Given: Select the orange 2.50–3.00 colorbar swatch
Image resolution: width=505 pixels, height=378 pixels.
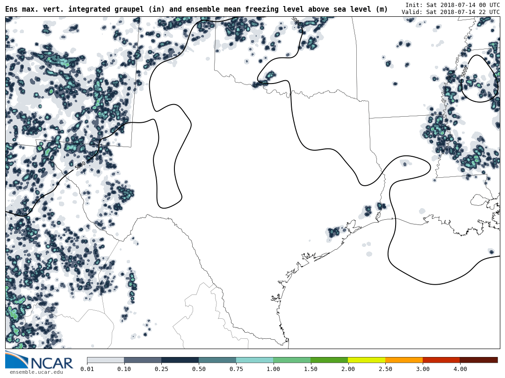Looking at the screenshot, I should (404, 360).
